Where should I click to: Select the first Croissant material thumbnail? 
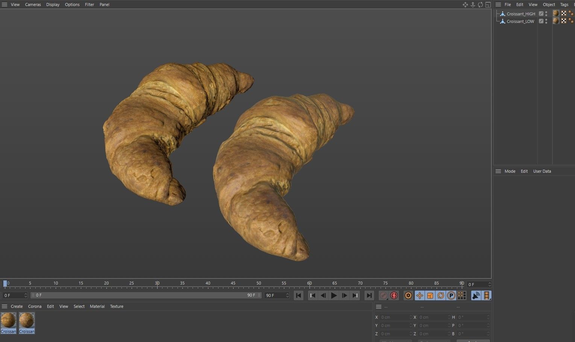pyautogui.click(x=8, y=323)
